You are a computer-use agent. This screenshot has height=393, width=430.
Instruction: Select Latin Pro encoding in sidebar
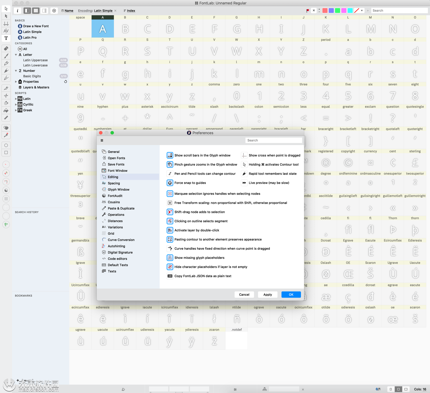(30, 37)
